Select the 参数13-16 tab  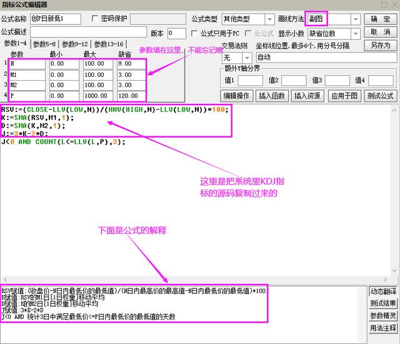109,44
